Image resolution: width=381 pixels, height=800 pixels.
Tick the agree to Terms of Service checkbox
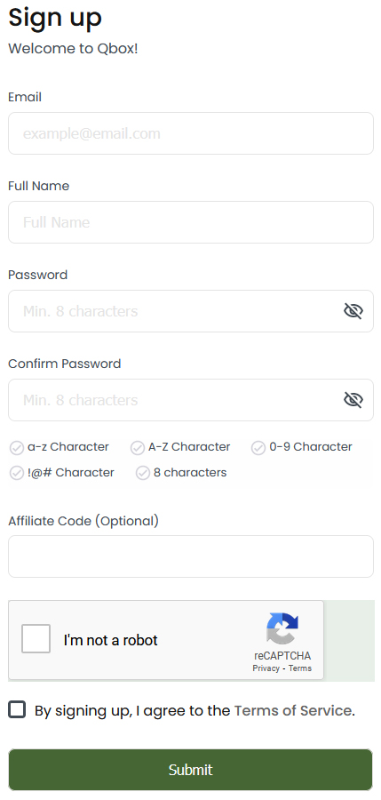click(x=17, y=709)
